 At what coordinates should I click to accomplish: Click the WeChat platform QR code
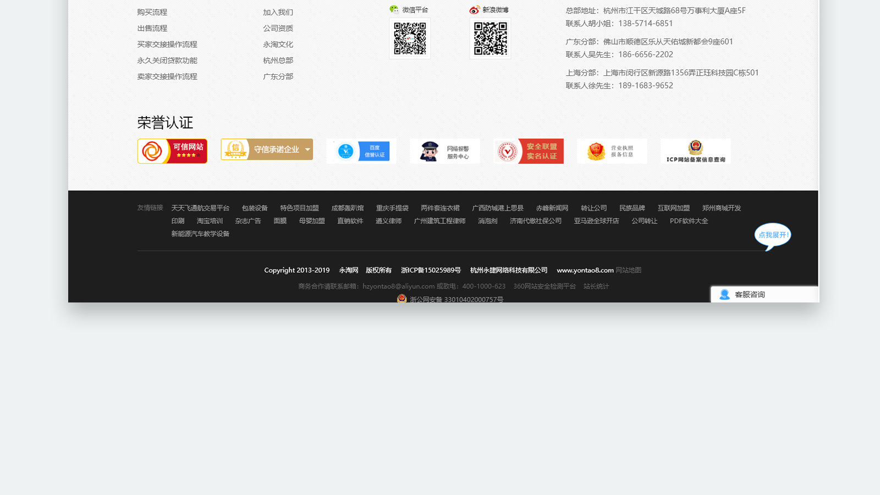point(410,38)
